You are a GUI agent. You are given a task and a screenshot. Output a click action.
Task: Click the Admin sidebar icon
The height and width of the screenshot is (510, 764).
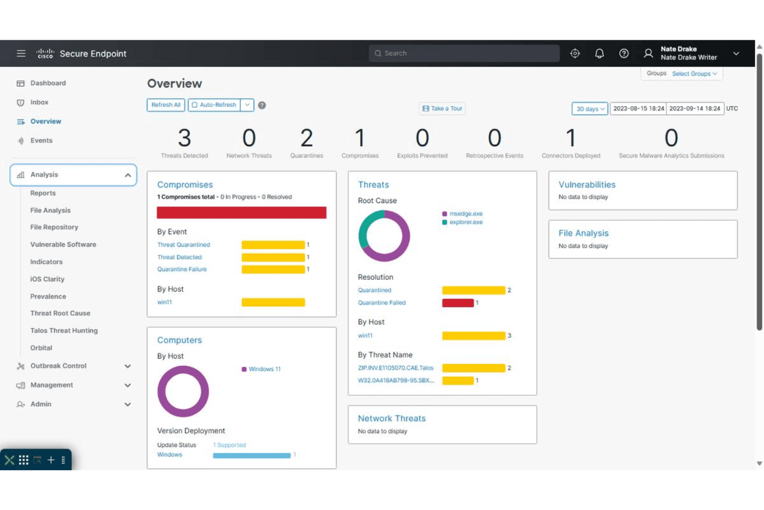(x=21, y=405)
